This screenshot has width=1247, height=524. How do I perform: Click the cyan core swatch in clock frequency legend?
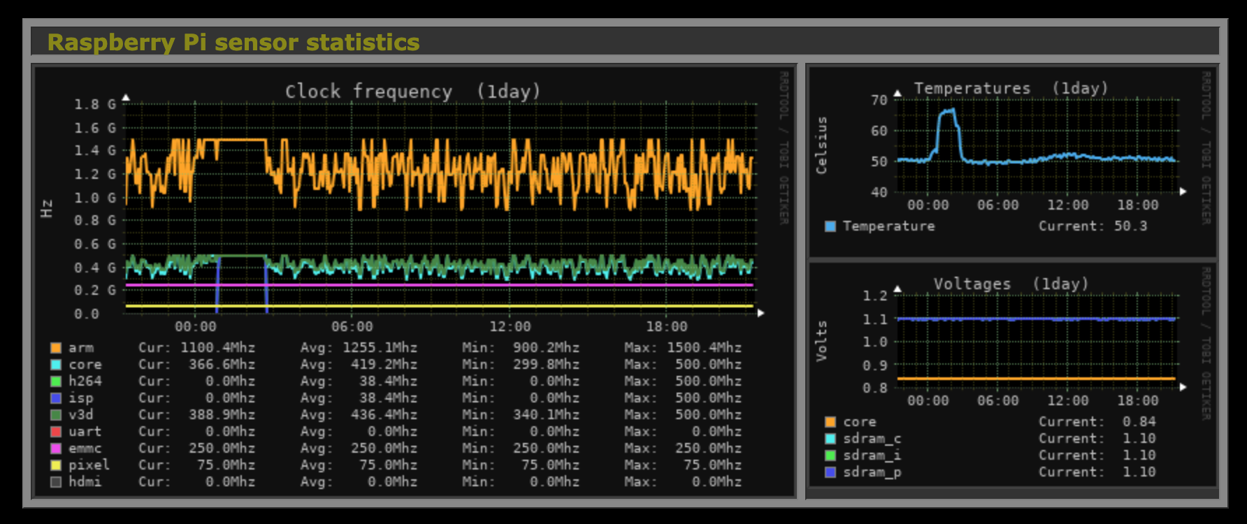point(56,365)
